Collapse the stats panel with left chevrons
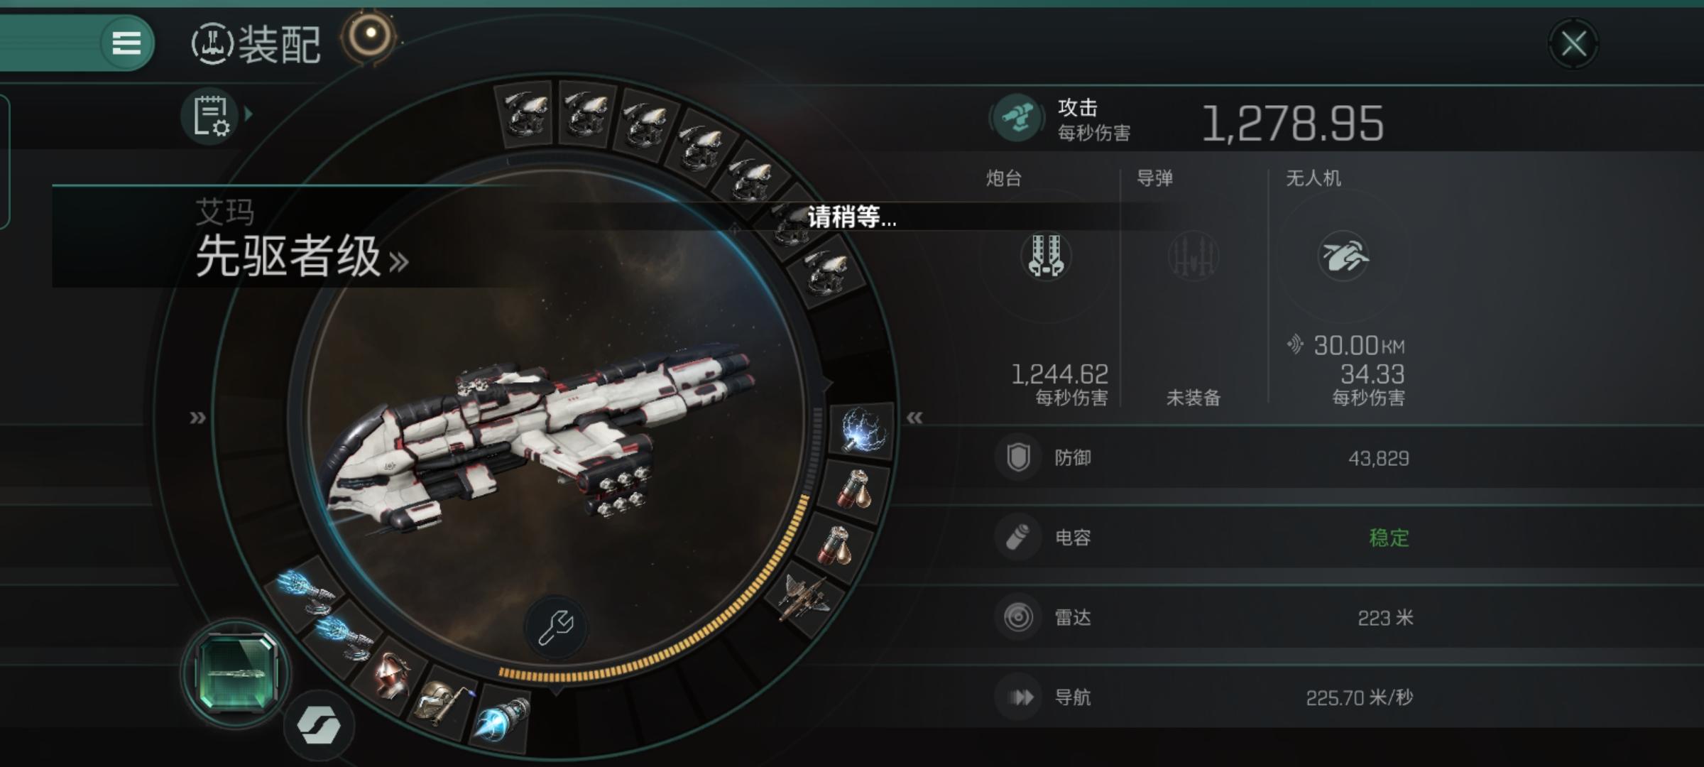This screenshot has height=767, width=1704. (x=914, y=418)
